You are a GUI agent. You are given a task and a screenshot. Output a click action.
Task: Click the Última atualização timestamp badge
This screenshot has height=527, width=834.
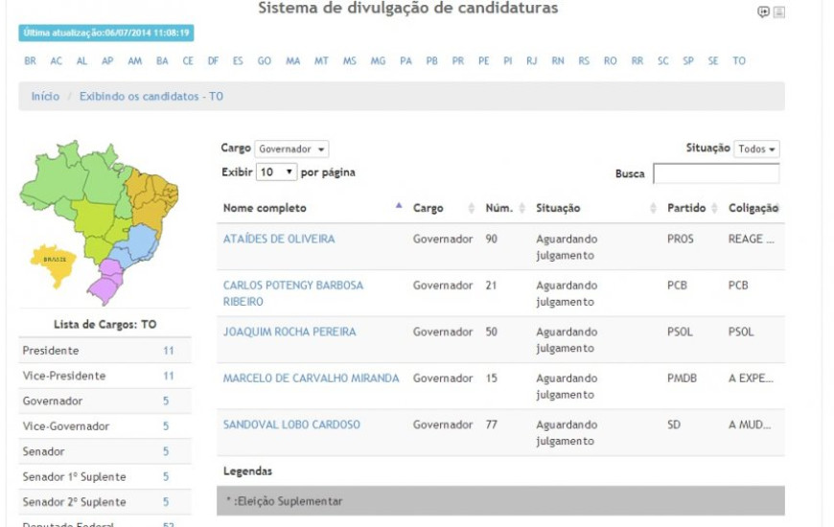point(106,33)
